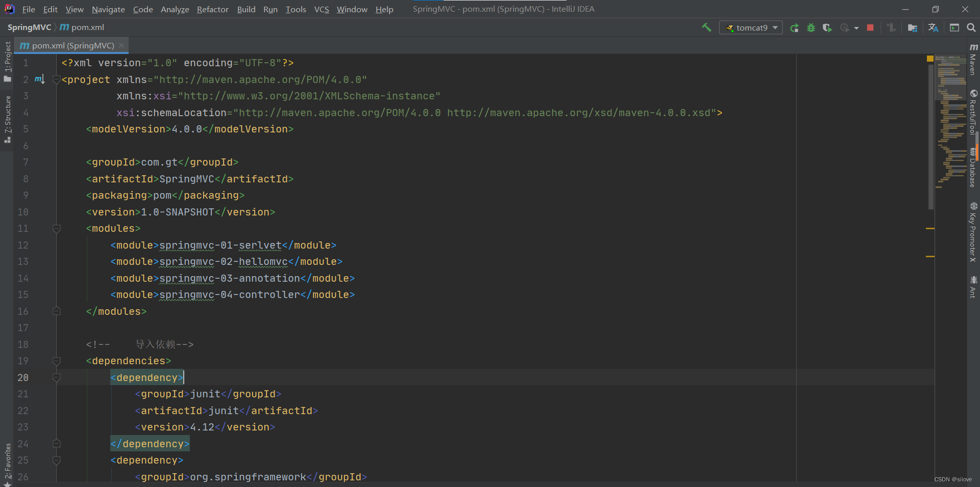Select the pom.xml (SpringMVC) editor tab

(x=70, y=45)
